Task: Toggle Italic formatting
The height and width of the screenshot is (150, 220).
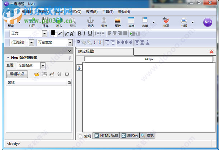Action: (84, 34)
